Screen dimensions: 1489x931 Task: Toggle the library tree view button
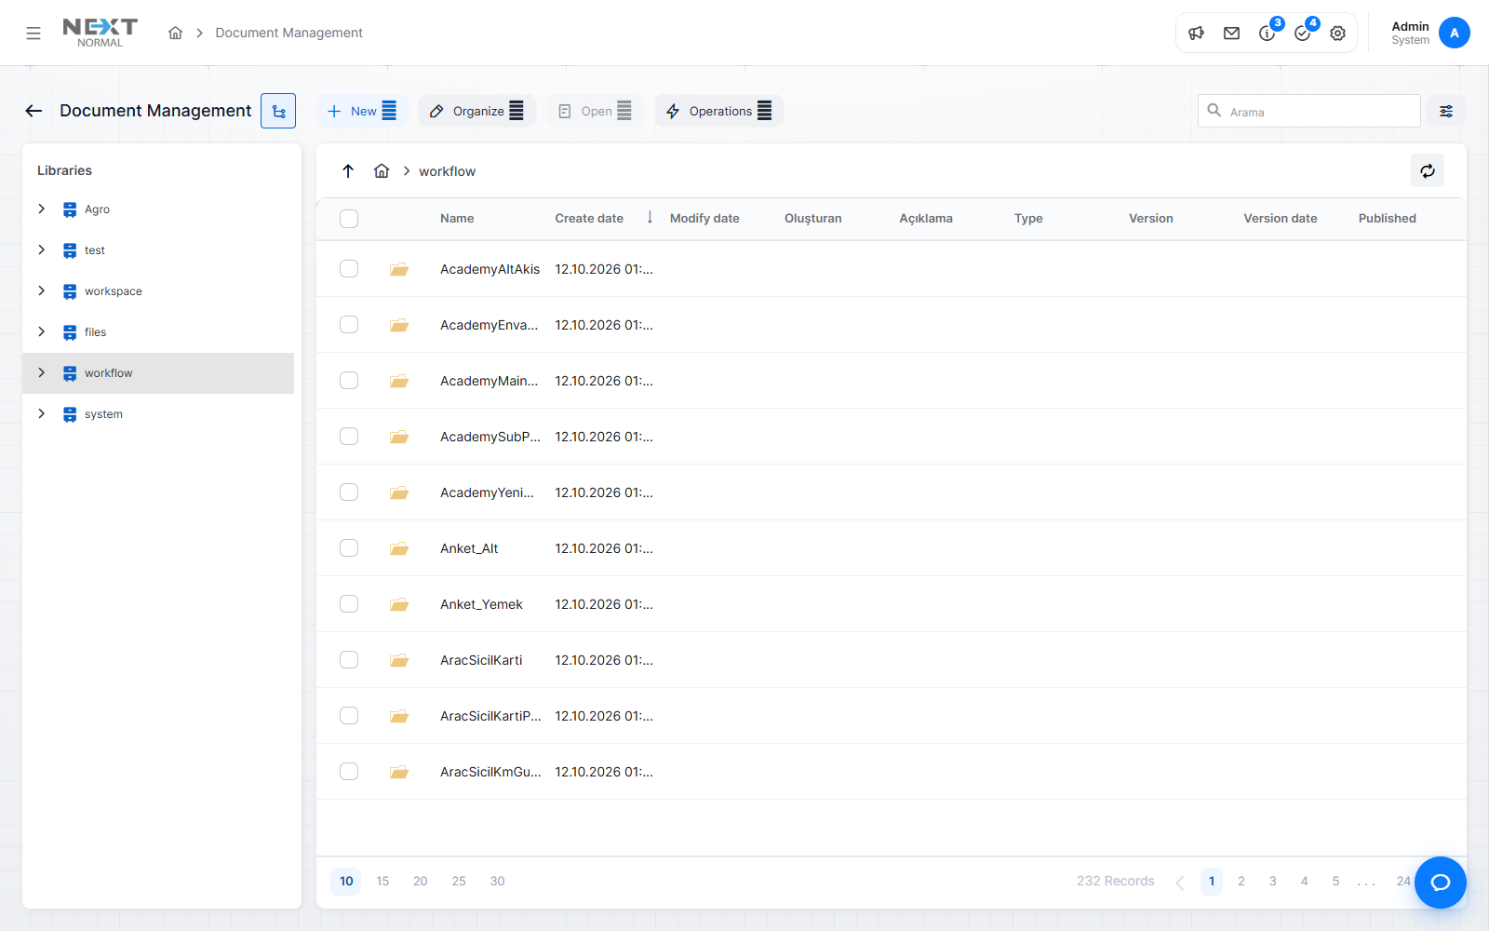point(278,111)
